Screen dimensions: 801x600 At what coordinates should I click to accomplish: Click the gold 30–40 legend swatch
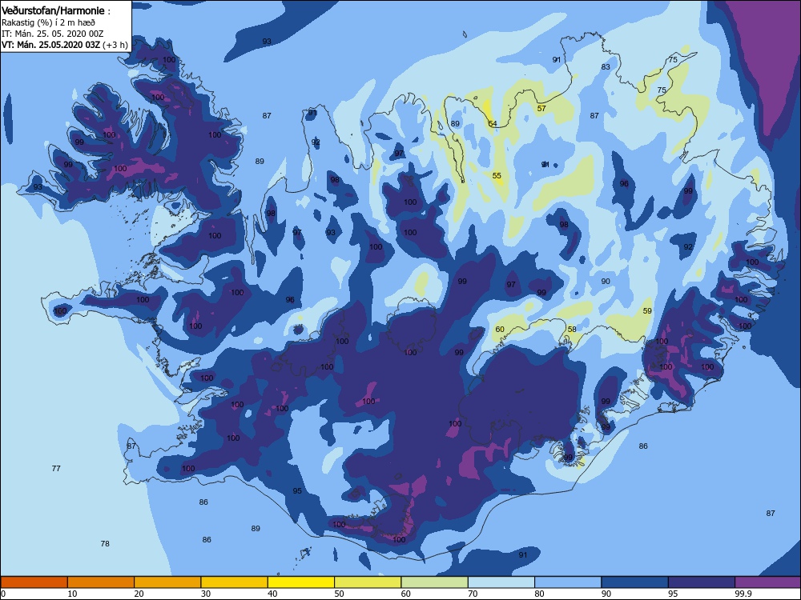[235, 582]
